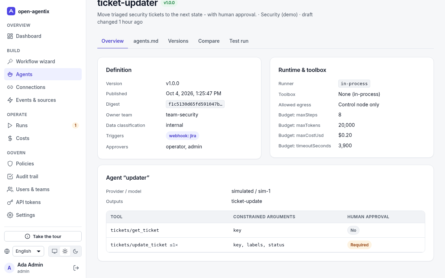Click the tickets/get_ticket tool row
This screenshot has width=445, height=278.
point(266,230)
